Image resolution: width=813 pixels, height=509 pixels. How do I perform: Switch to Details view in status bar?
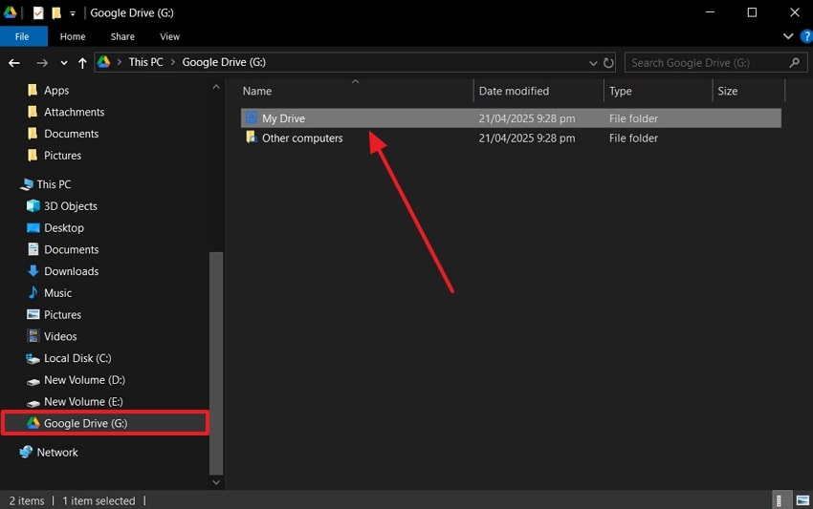pos(781,500)
